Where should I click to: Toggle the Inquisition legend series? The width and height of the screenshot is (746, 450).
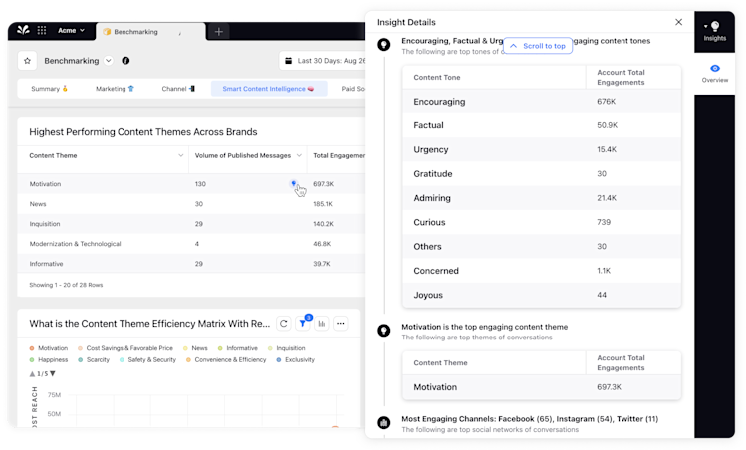(x=287, y=348)
